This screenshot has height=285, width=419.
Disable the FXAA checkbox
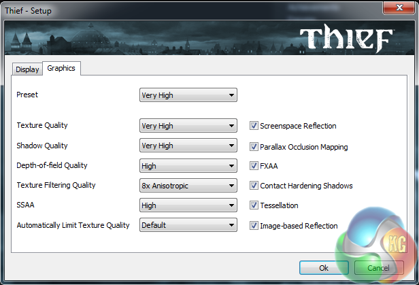[254, 165]
